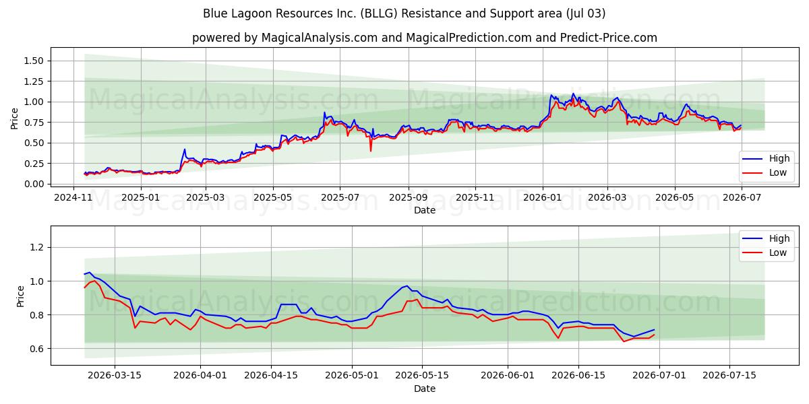
Task: Click the '0.50' price tick label
Action: [34, 143]
